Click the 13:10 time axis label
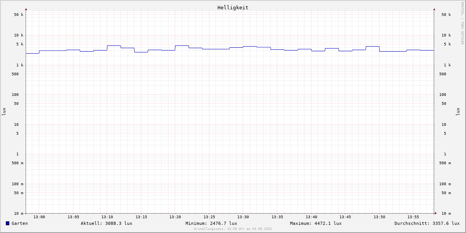 (107, 217)
